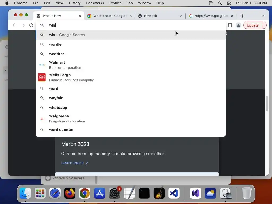272x204 pixels.
Task: Open the Bookmarks menu
Action: 95,3
